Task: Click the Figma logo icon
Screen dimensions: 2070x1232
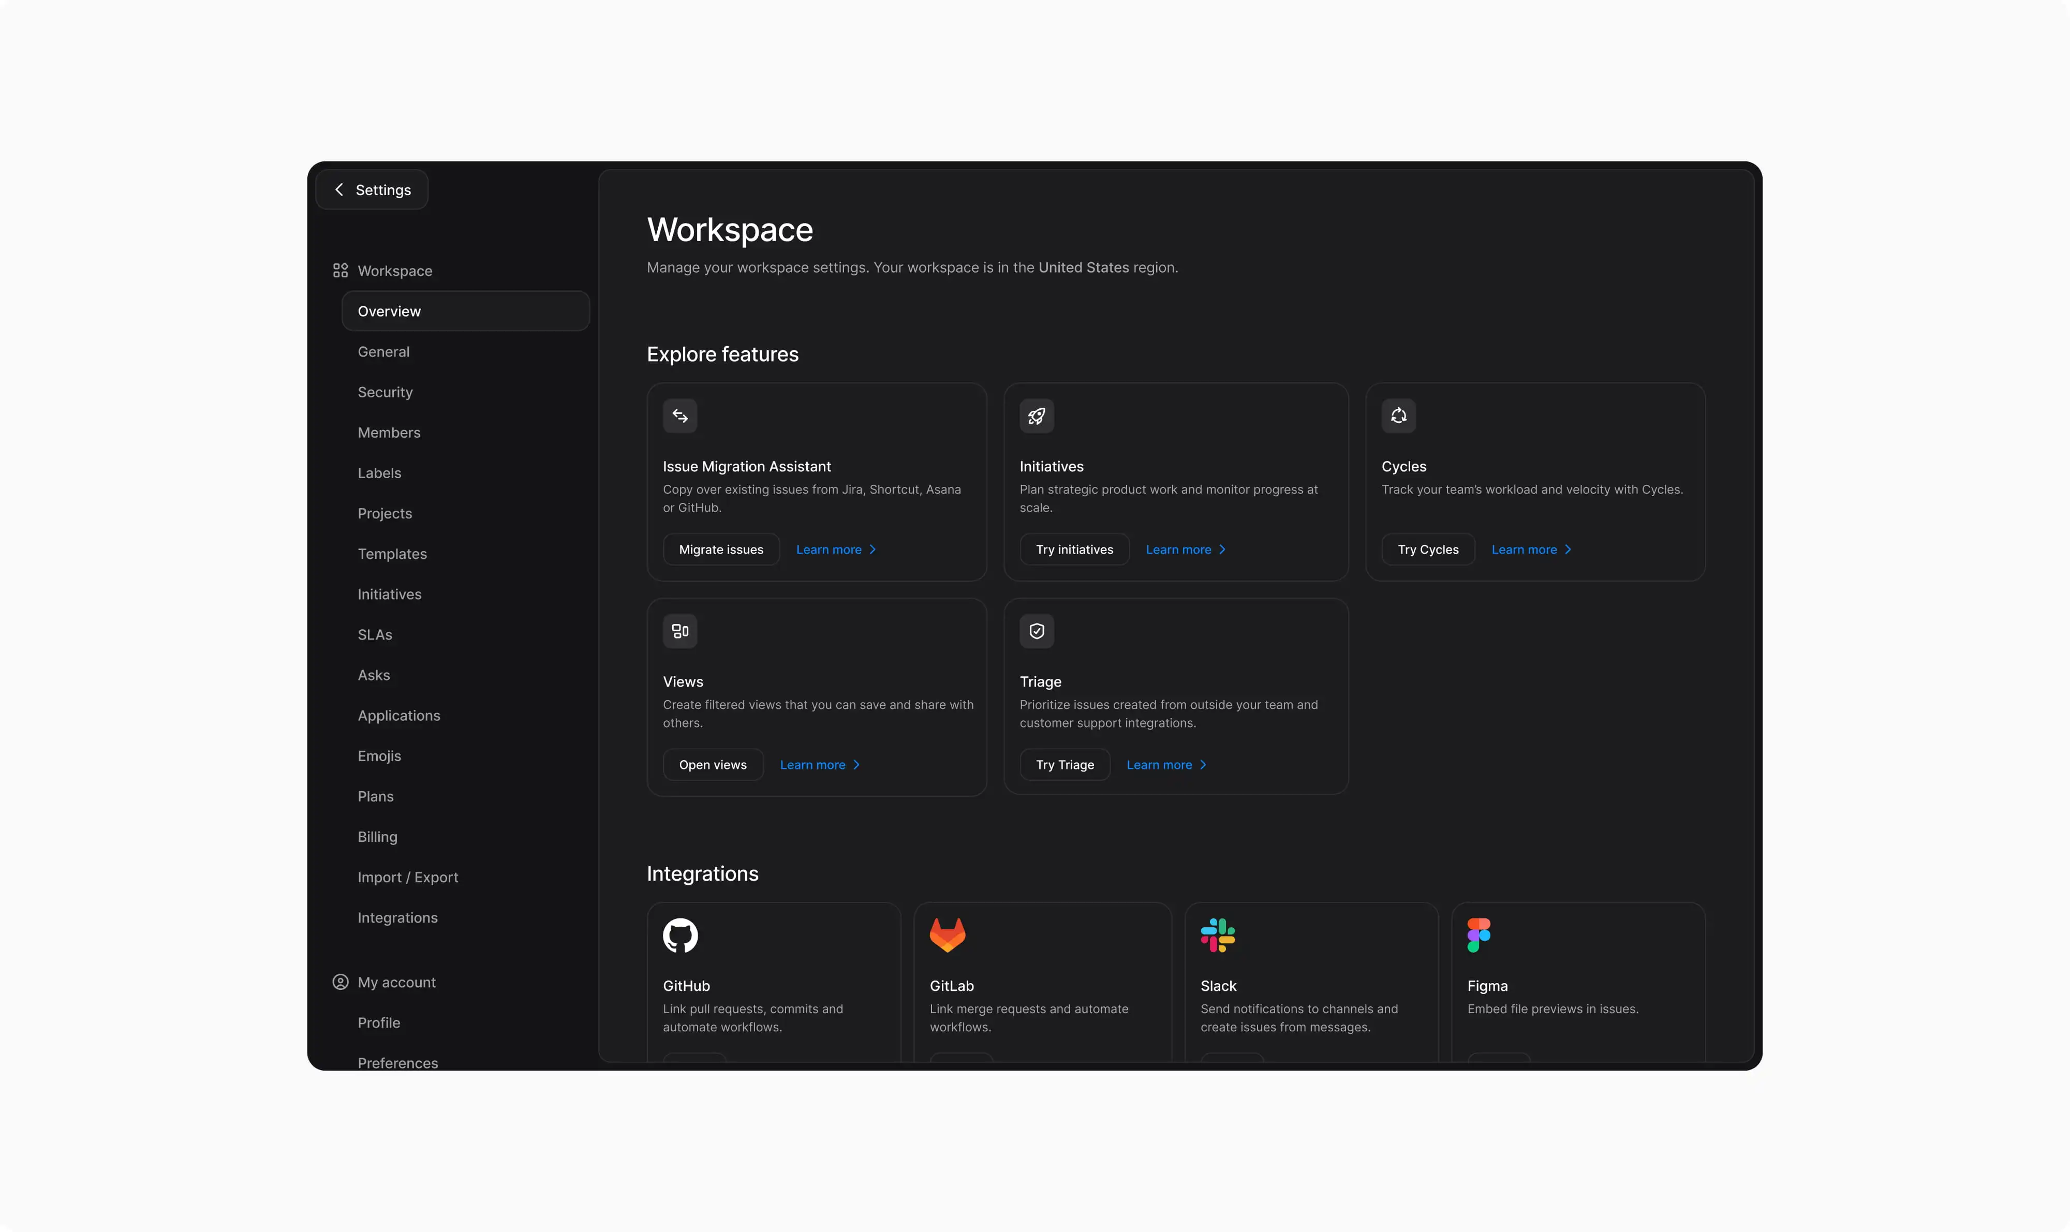Action: coord(1478,936)
